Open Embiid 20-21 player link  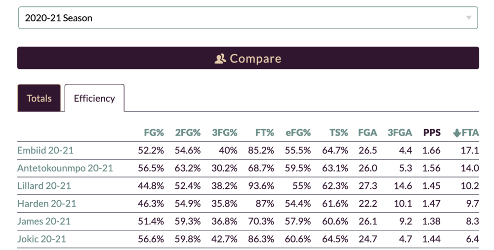[45, 150]
